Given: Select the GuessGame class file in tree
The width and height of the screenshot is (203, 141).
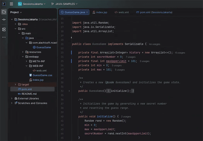Looking at the screenshot, I should pos(43,47).
